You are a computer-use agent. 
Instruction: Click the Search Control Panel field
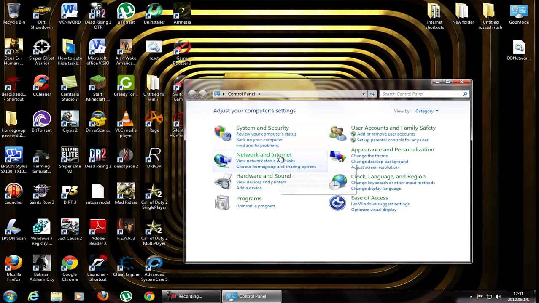pos(420,94)
